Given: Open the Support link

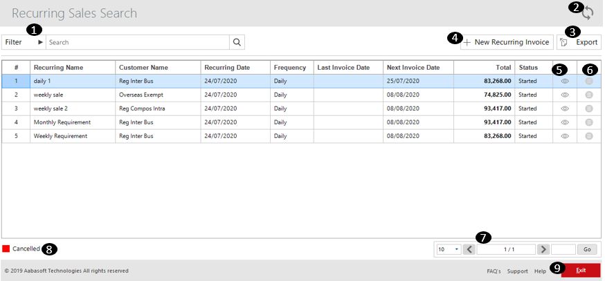Looking at the screenshot, I should point(517,271).
